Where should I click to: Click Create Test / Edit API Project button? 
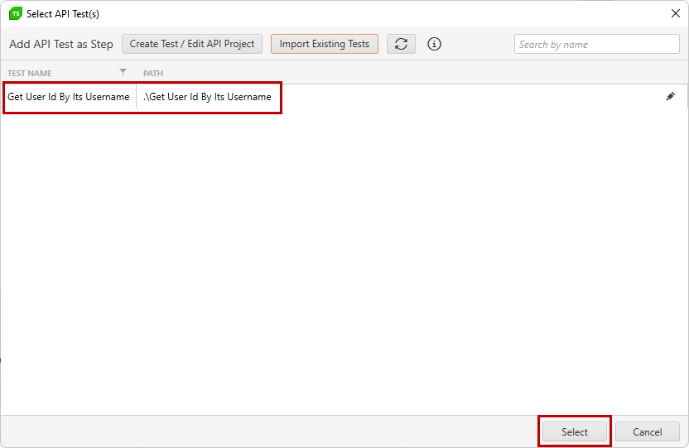point(192,44)
